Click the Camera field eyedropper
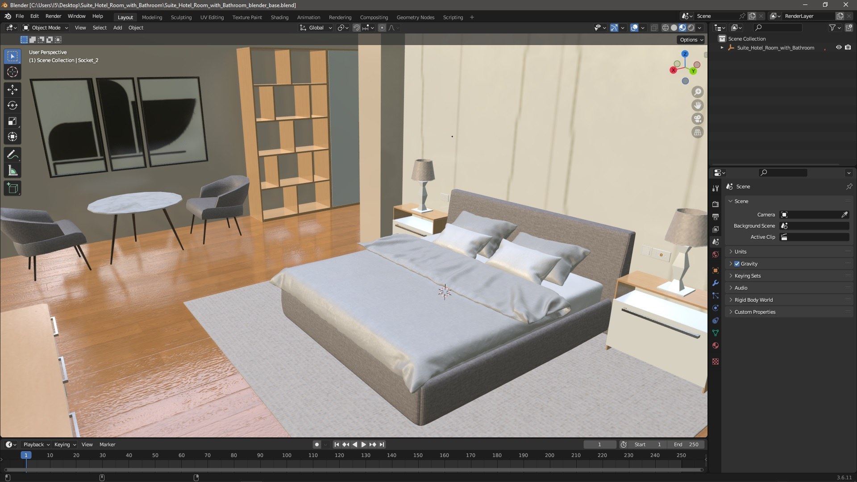This screenshot has width=857, height=482. [845, 215]
